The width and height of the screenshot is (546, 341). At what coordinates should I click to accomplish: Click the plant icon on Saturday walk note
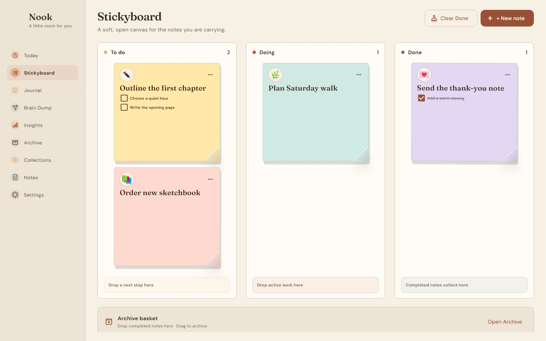[276, 75]
